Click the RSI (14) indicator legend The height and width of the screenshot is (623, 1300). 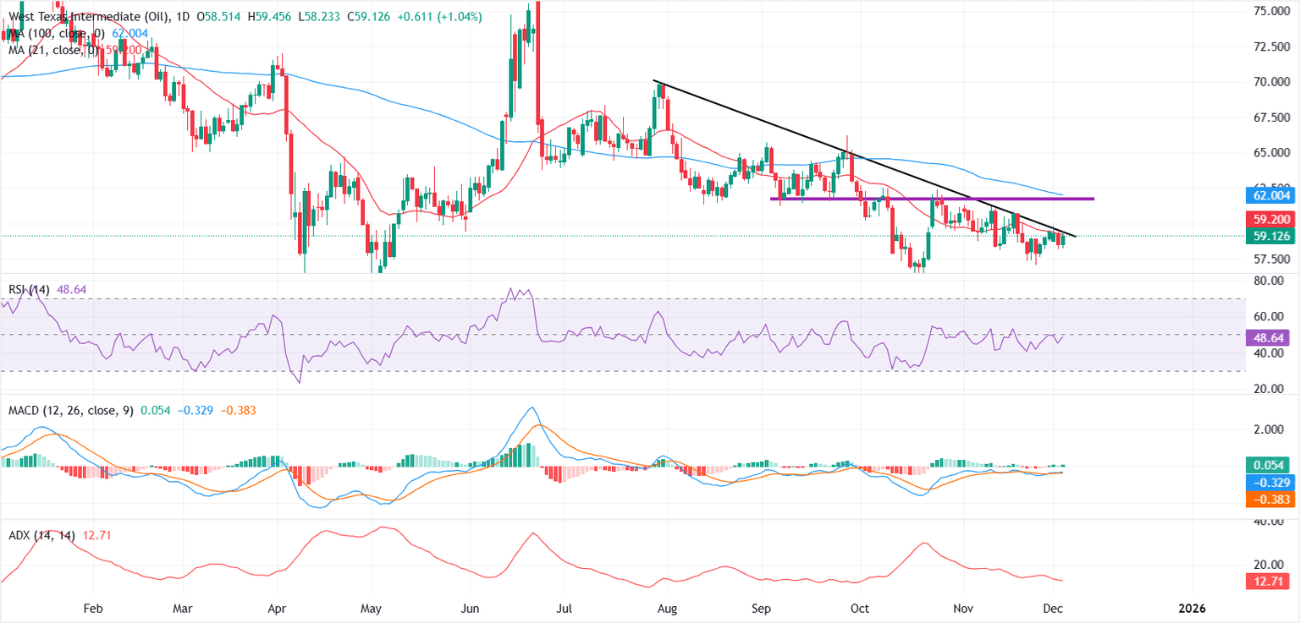click(x=28, y=290)
